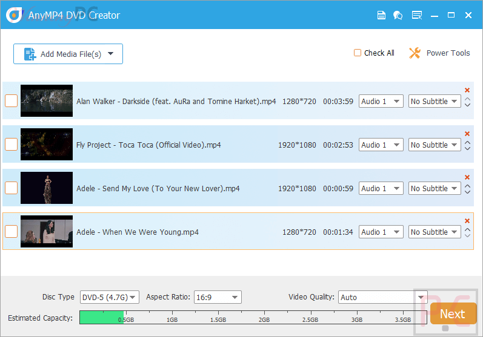This screenshot has height=337, width=483.
Task: Close the AnyMP4 DVD Creator window
Action: coord(468,15)
